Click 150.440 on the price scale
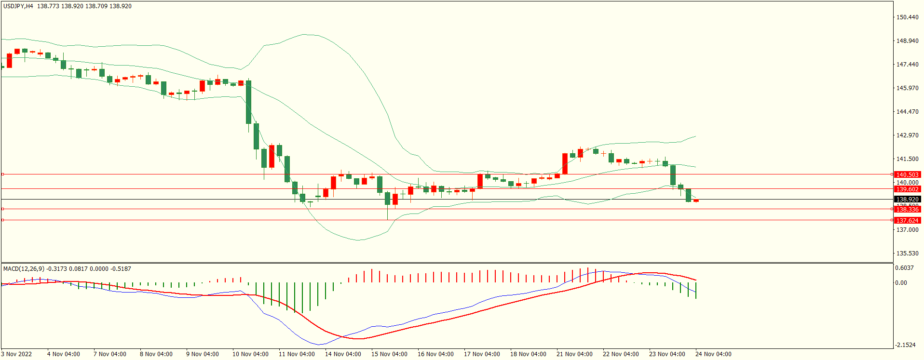The width and height of the screenshot is (924, 360). click(907, 17)
